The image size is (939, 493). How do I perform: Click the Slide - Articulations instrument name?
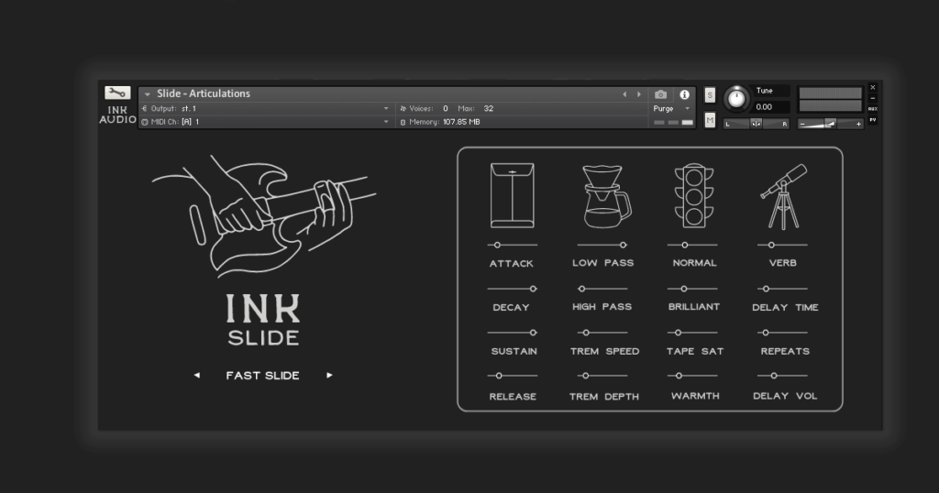coord(204,94)
